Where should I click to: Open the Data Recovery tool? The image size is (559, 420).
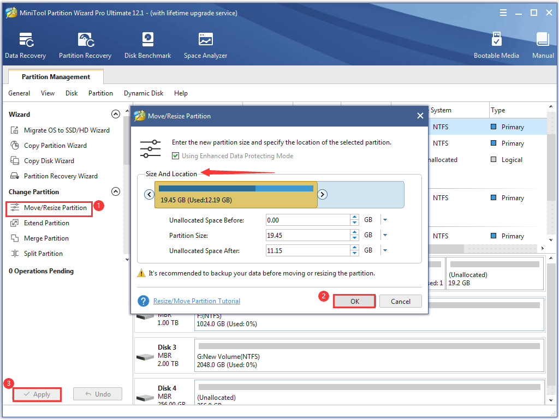tap(25, 46)
